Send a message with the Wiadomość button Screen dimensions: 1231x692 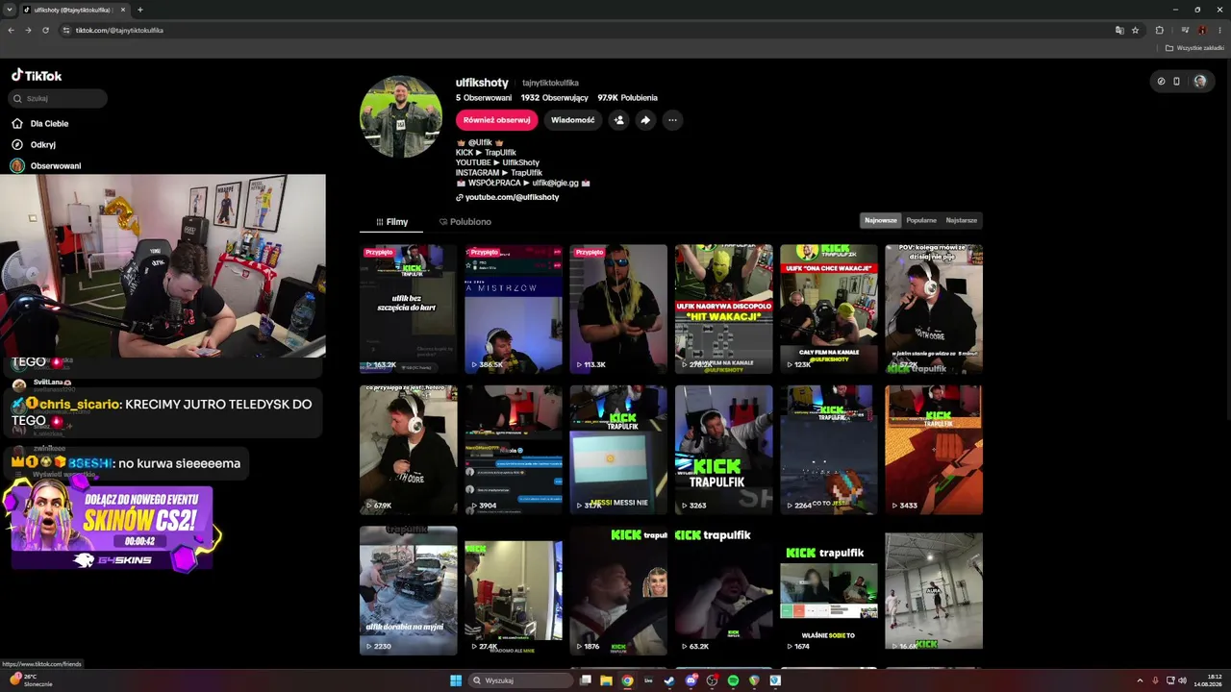[x=572, y=120]
